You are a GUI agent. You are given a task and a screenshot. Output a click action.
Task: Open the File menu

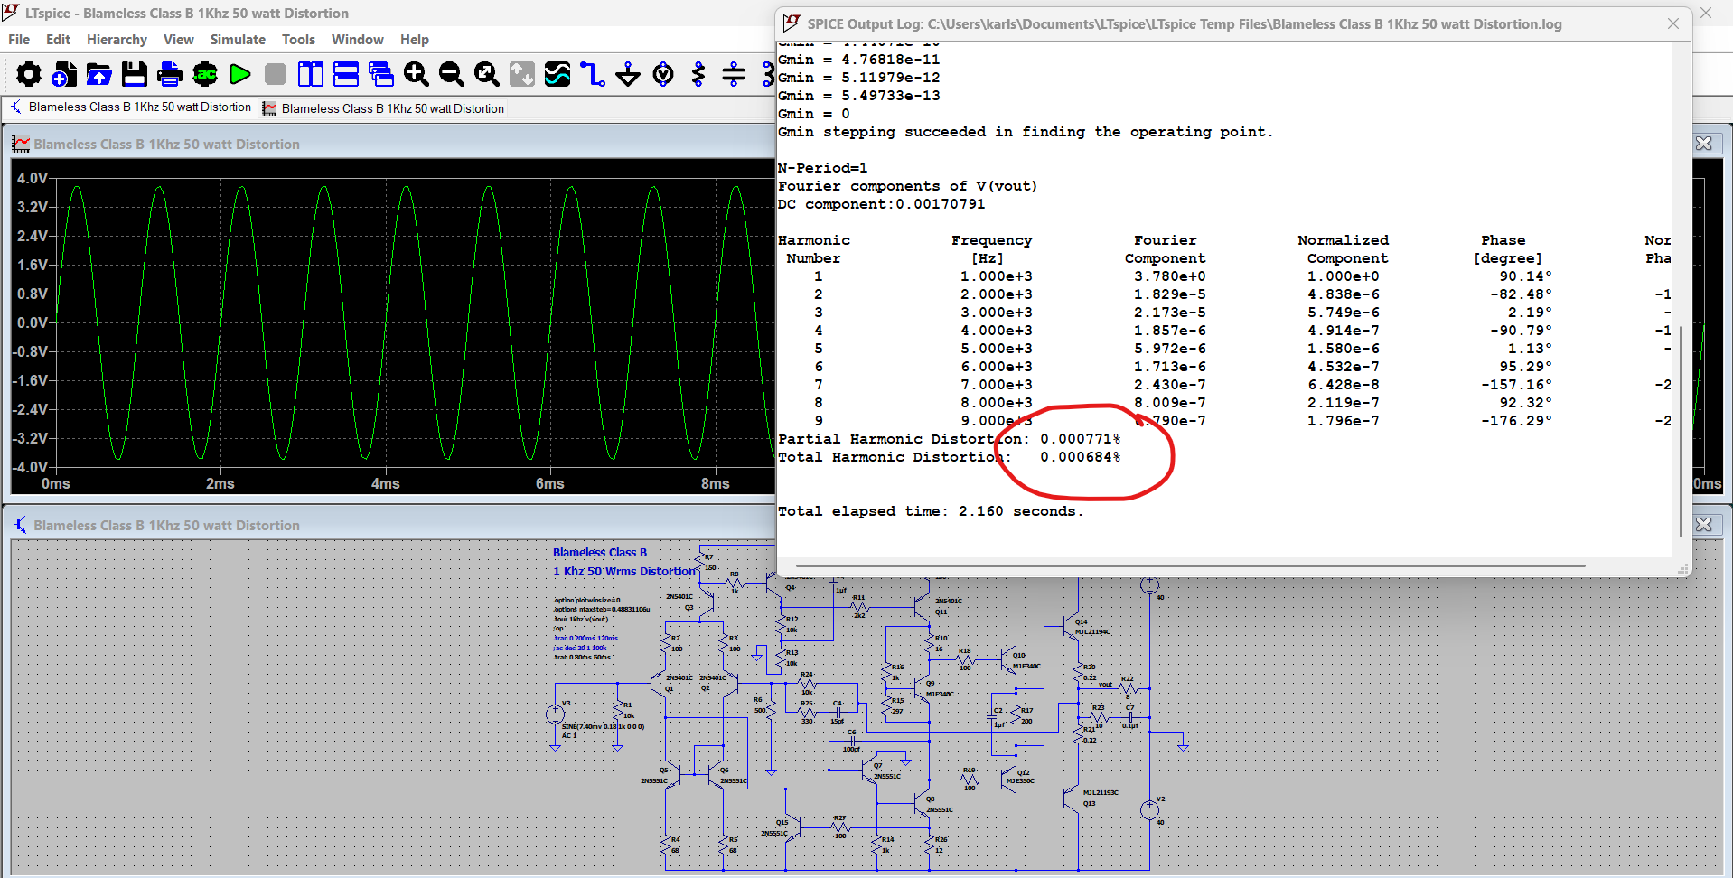click(19, 40)
